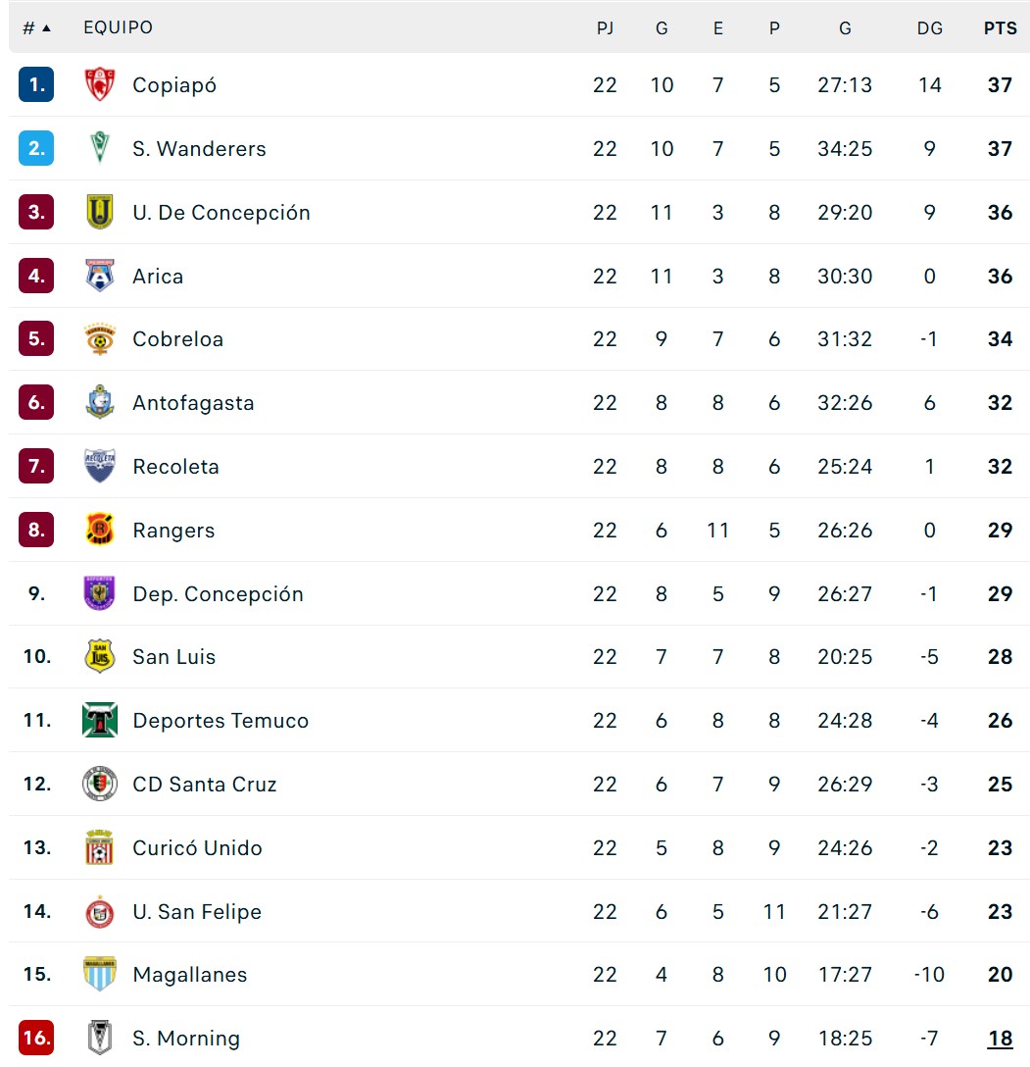
Task: Open the Arica team page link
Action: tap(158, 277)
